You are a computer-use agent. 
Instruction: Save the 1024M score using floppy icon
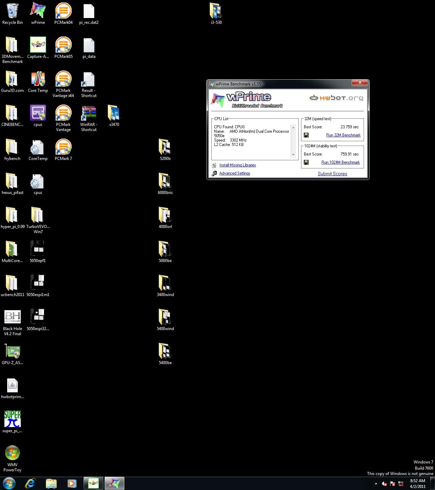pyautogui.click(x=306, y=162)
